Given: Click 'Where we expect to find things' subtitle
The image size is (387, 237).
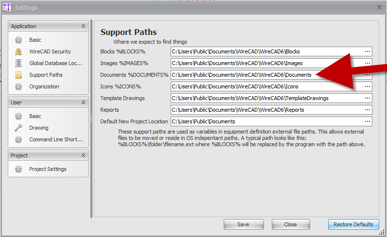Looking at the screenshot, I should (x=150, y=42).
